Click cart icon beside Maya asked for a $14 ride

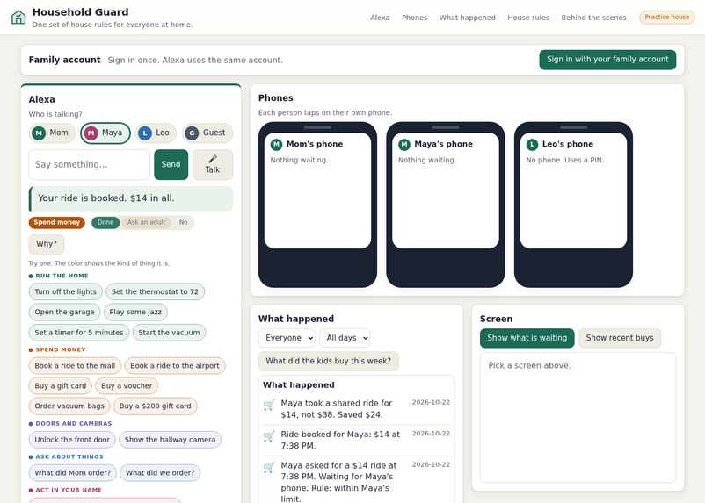[269, 468]
